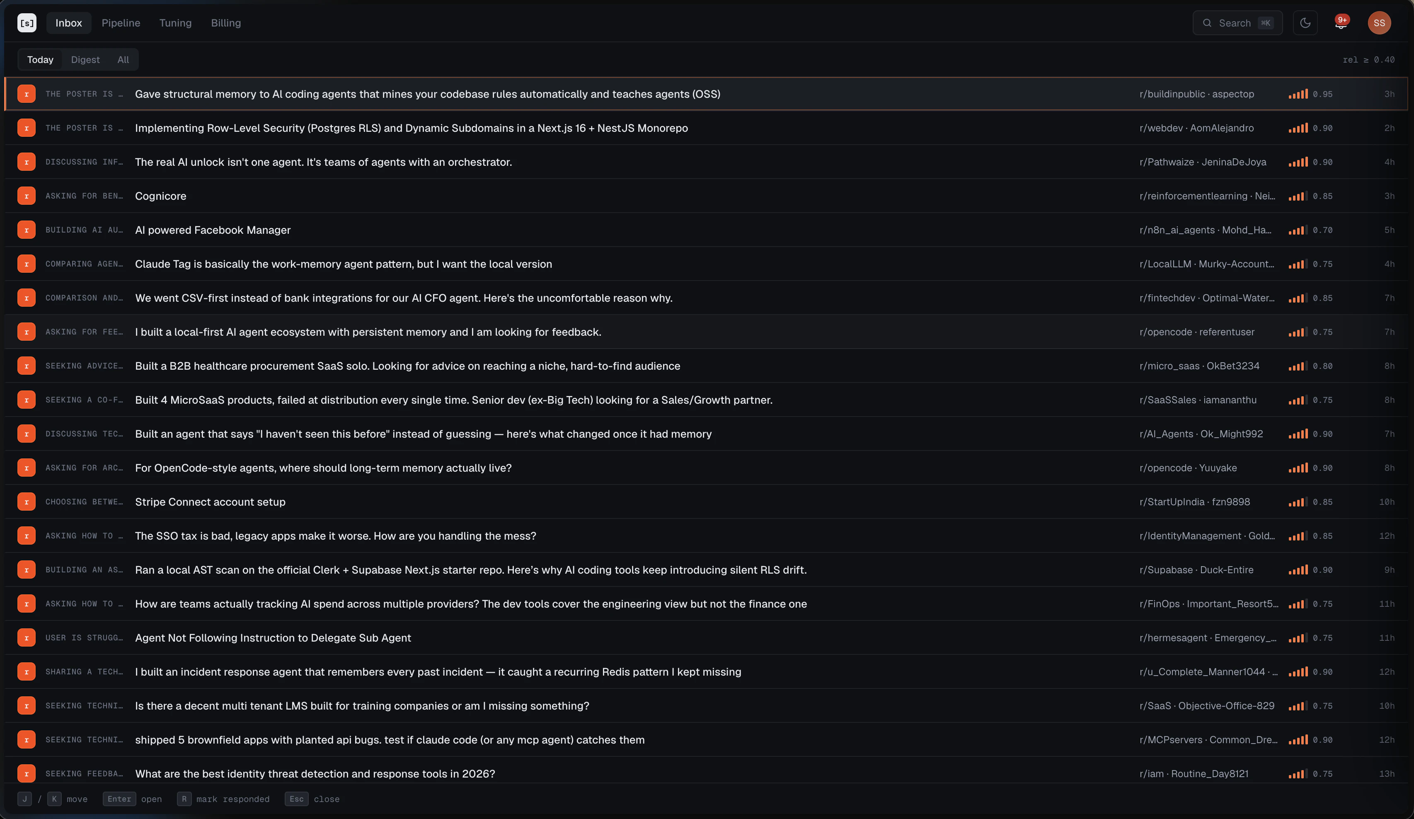The image size is (1414, 819).
Task: Toggle dark mode with the moon icon
Action: pos(1305,23)
